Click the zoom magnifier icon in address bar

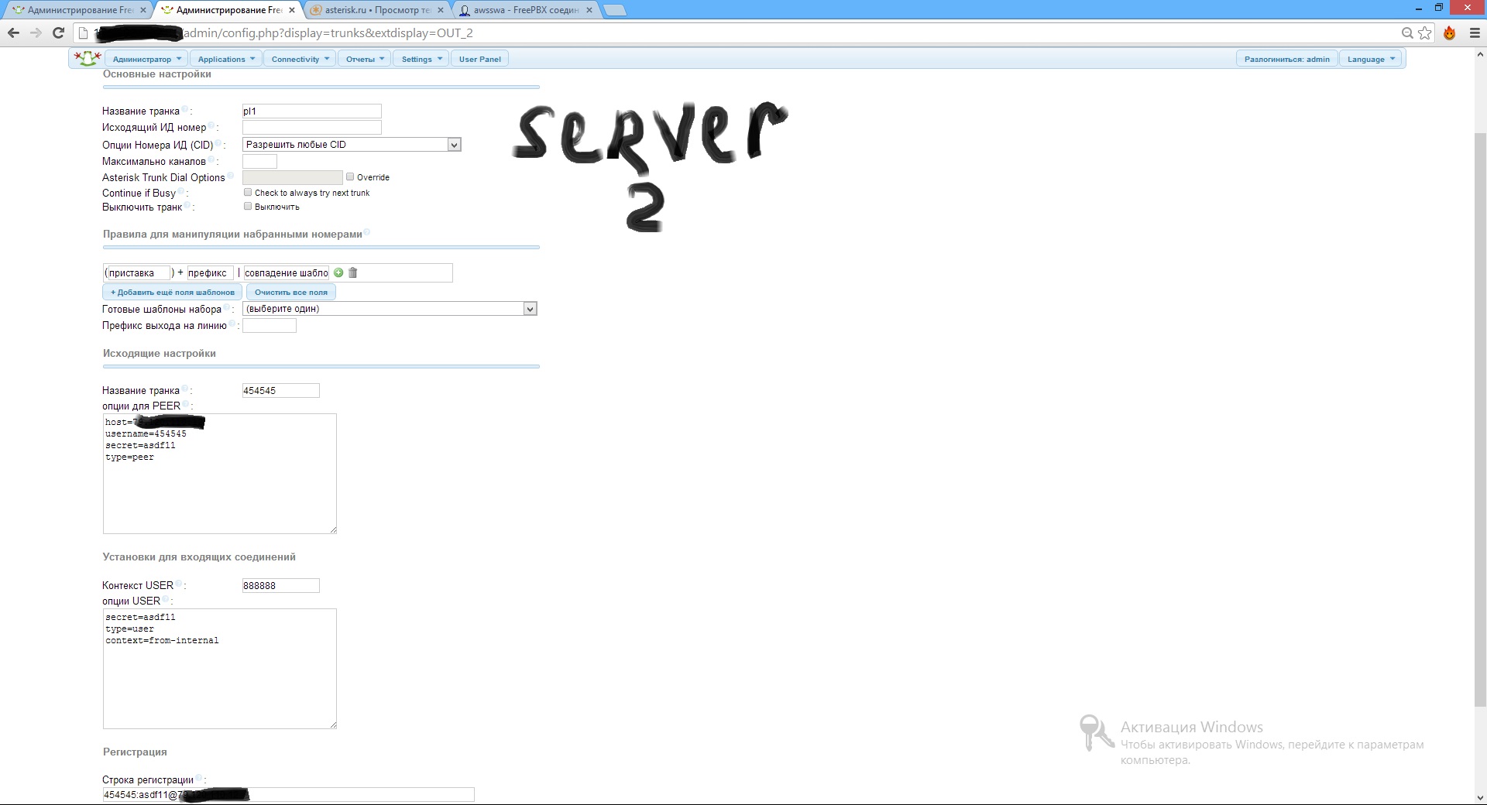[x=1407, y=33]
